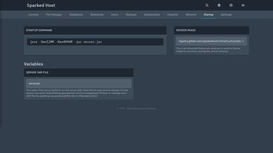Screen dimensions: 273x153
Task: Open the search icon in header
Action: click(x=207, y=6)
